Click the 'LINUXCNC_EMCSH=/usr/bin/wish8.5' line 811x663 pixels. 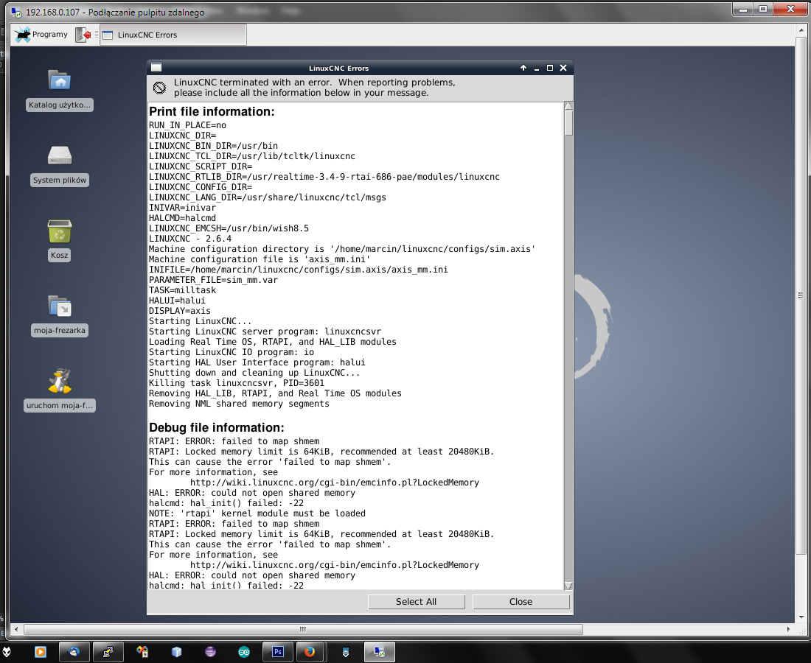click(x=229, y=228)
